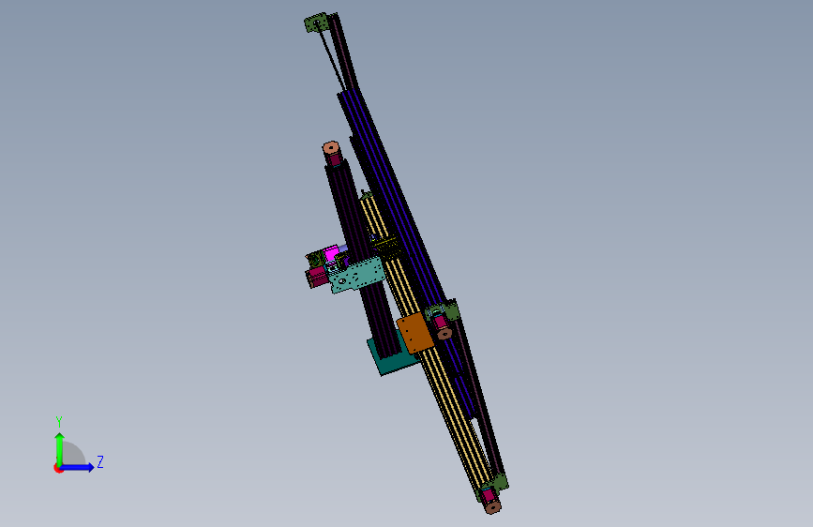Image resolution: width=813 pixels, height=527 pixels.
Task: Click the red origin dot of the triad
Action: (x=58, y=468)
